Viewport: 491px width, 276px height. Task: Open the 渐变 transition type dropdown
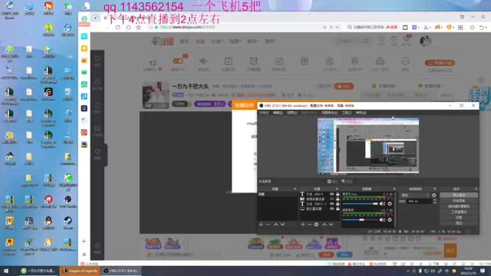415,195
